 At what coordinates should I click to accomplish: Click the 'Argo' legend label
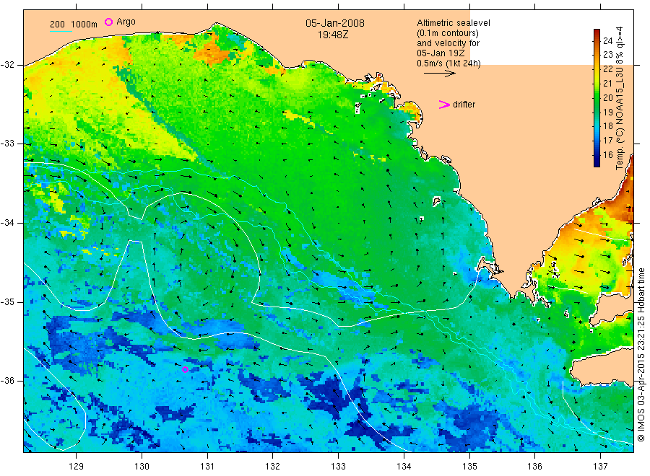point(126,22)
